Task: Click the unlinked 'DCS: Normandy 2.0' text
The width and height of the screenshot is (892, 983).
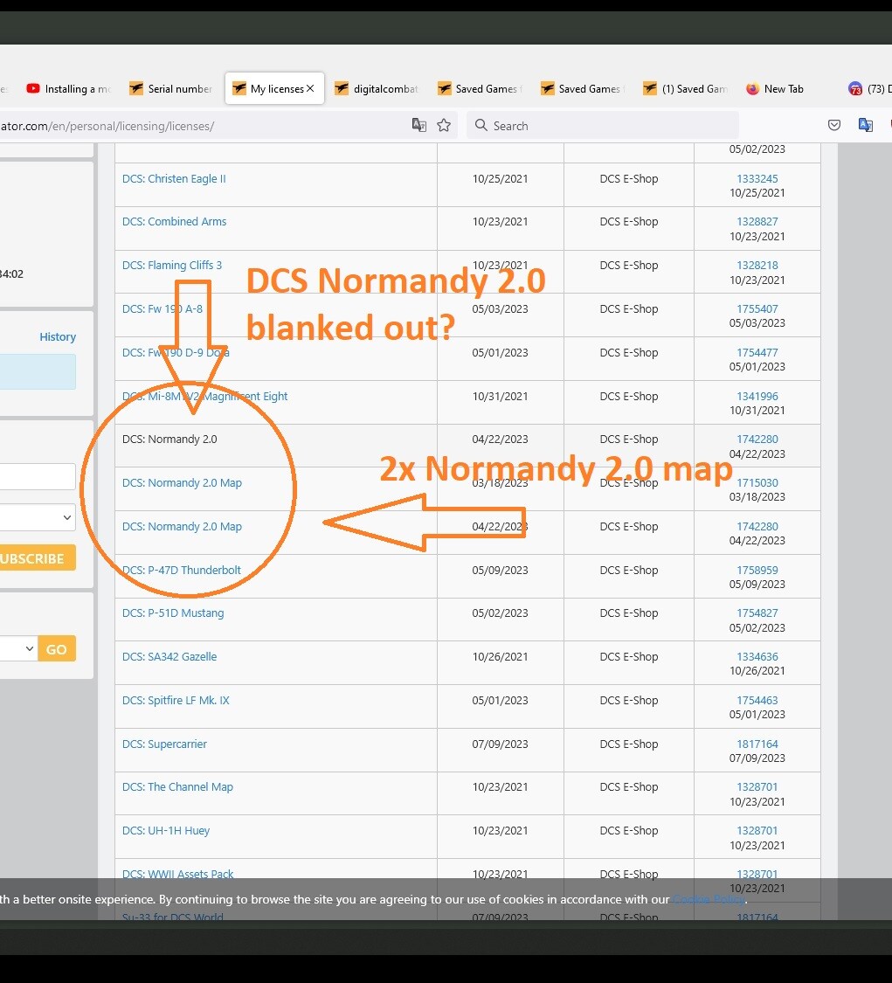Action: [169, 439]
